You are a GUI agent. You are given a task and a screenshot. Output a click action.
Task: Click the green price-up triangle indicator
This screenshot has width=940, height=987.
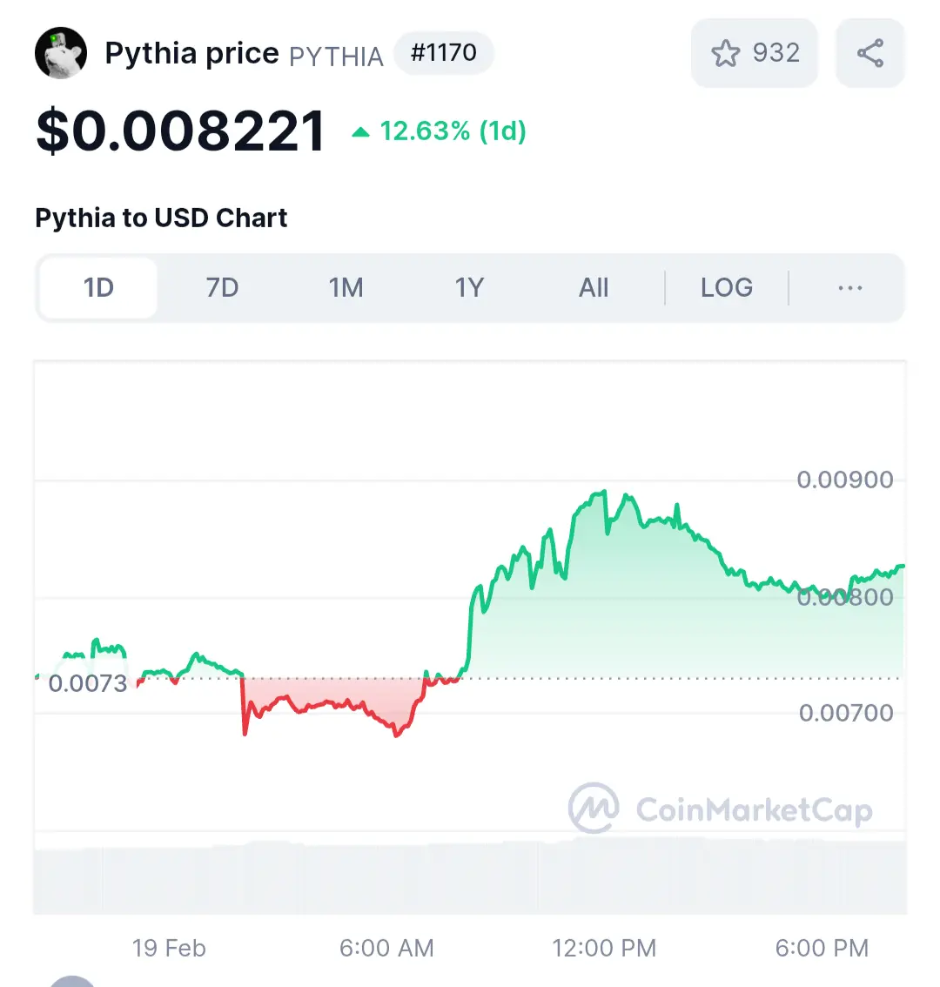pyautogui.click(x=360, y=131)
